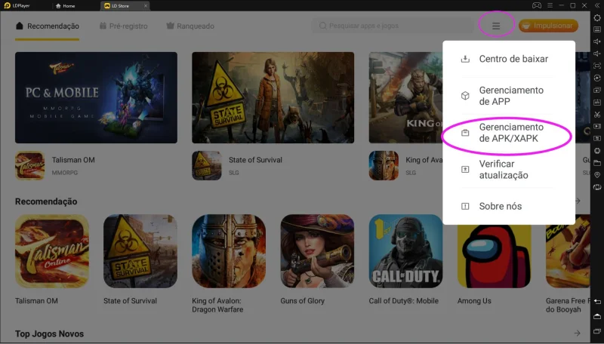Click the install APK sidebar icon
The height and width of the screenshot is (344, 604).
click(597, 103)
